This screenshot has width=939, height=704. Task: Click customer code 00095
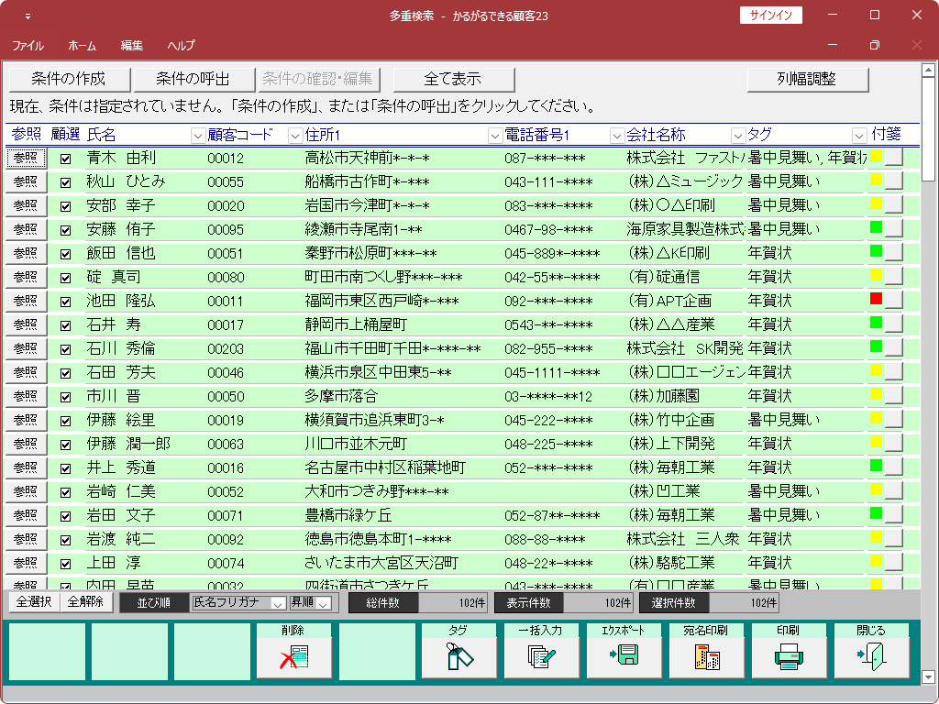[226, 230]
